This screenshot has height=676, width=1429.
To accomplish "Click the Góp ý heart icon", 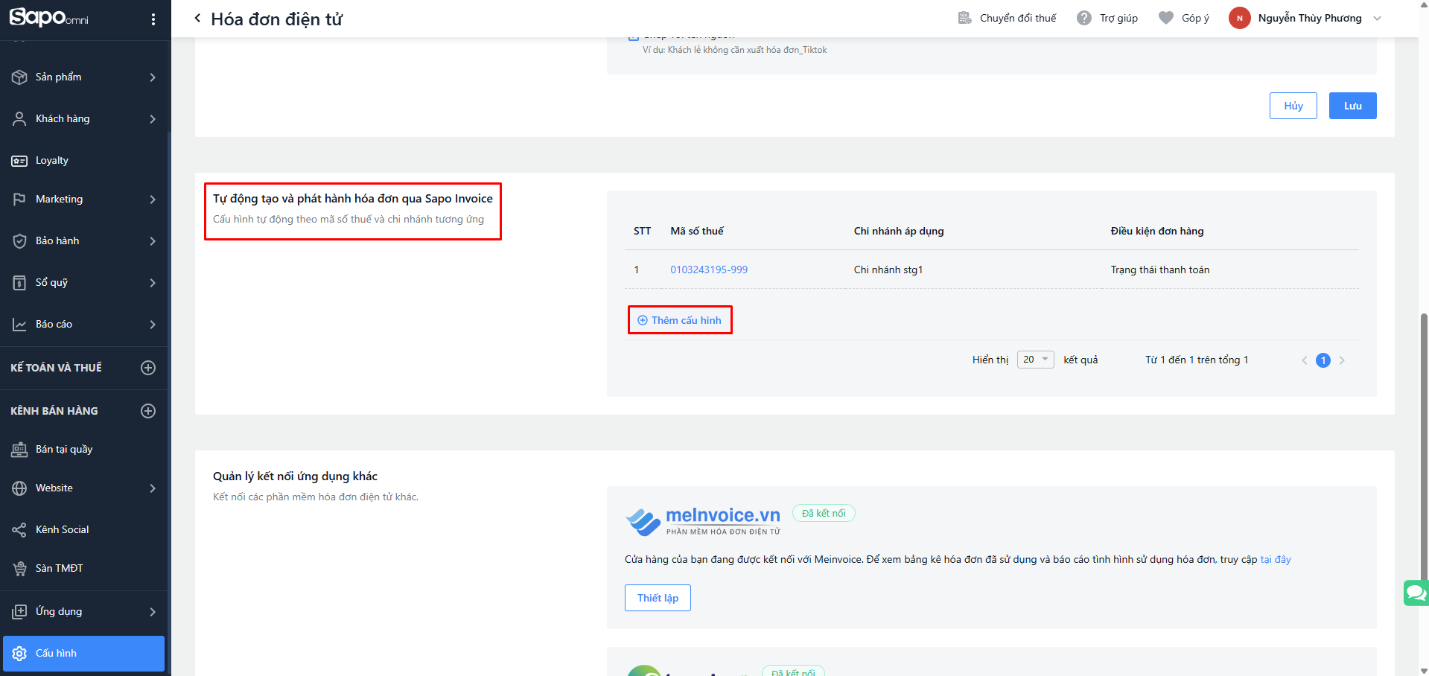I will (x=1166, y=18).
